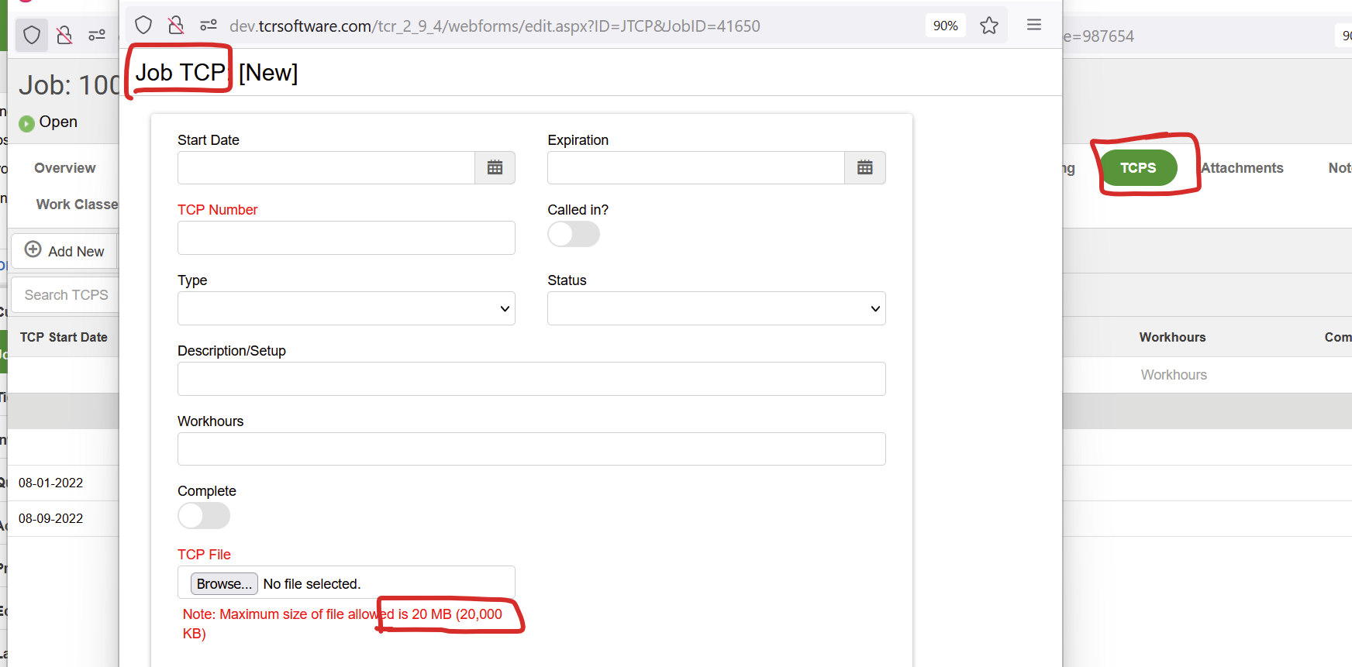Click the Description/Setup text field
The image size is (1352, 667).
(531, 379)
